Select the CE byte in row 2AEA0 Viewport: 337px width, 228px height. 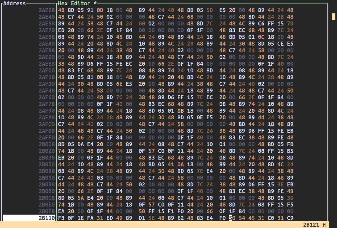(x=281, y=44)
